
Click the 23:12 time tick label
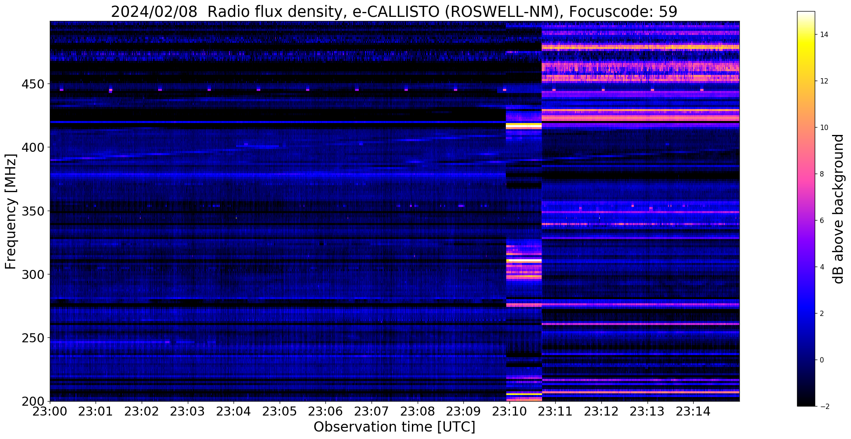pyautogui.click(x=601, y=411)
